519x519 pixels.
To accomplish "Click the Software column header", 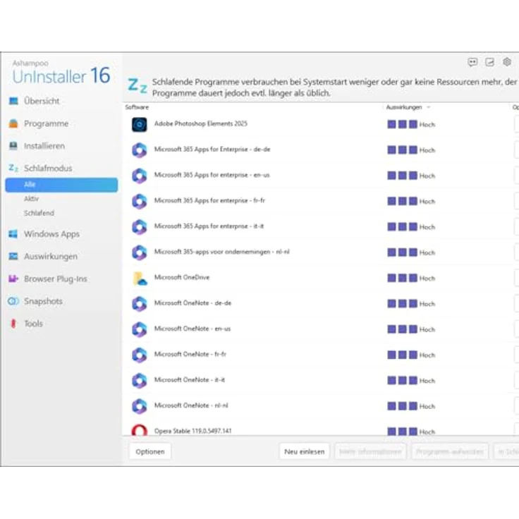I will [x=137, y=107].
